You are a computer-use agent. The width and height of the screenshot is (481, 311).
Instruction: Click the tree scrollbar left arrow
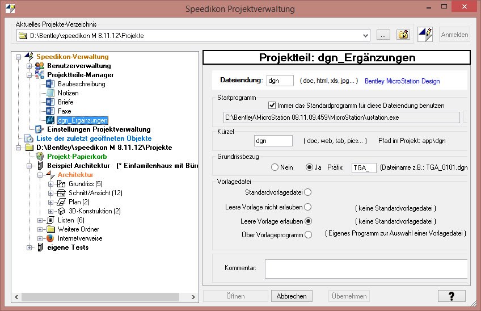point(16,297)
